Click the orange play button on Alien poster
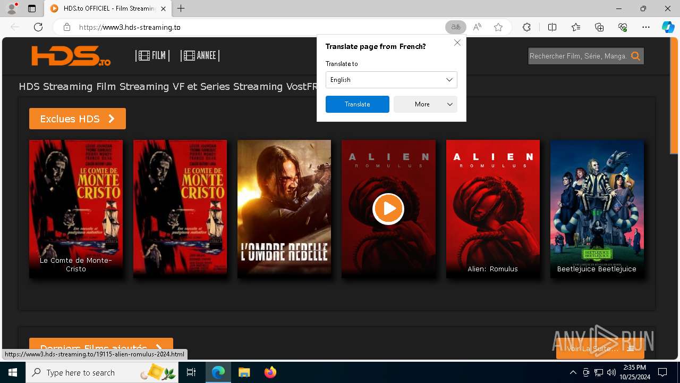 tap(388, 209)
